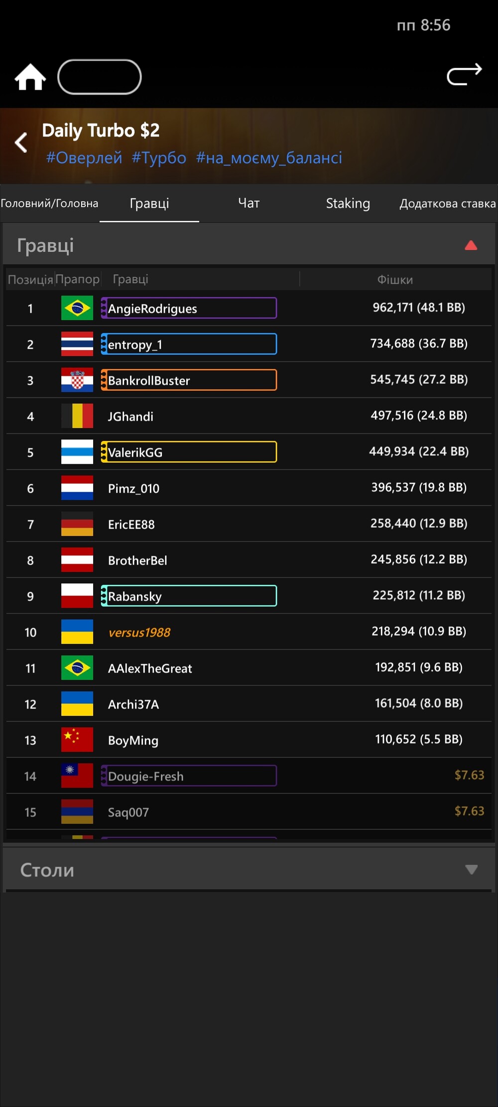Expand the Столи section
This screenshot has height=1107, width=498.
(471, 870)
